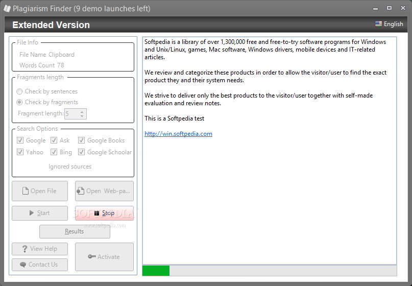Click the Fragment length input field
Image resolution: width=412 pixels, height=286 pixels.
point(72,114)
